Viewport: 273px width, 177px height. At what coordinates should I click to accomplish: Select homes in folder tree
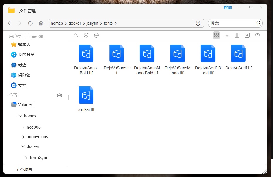click(x=30, y=116)
